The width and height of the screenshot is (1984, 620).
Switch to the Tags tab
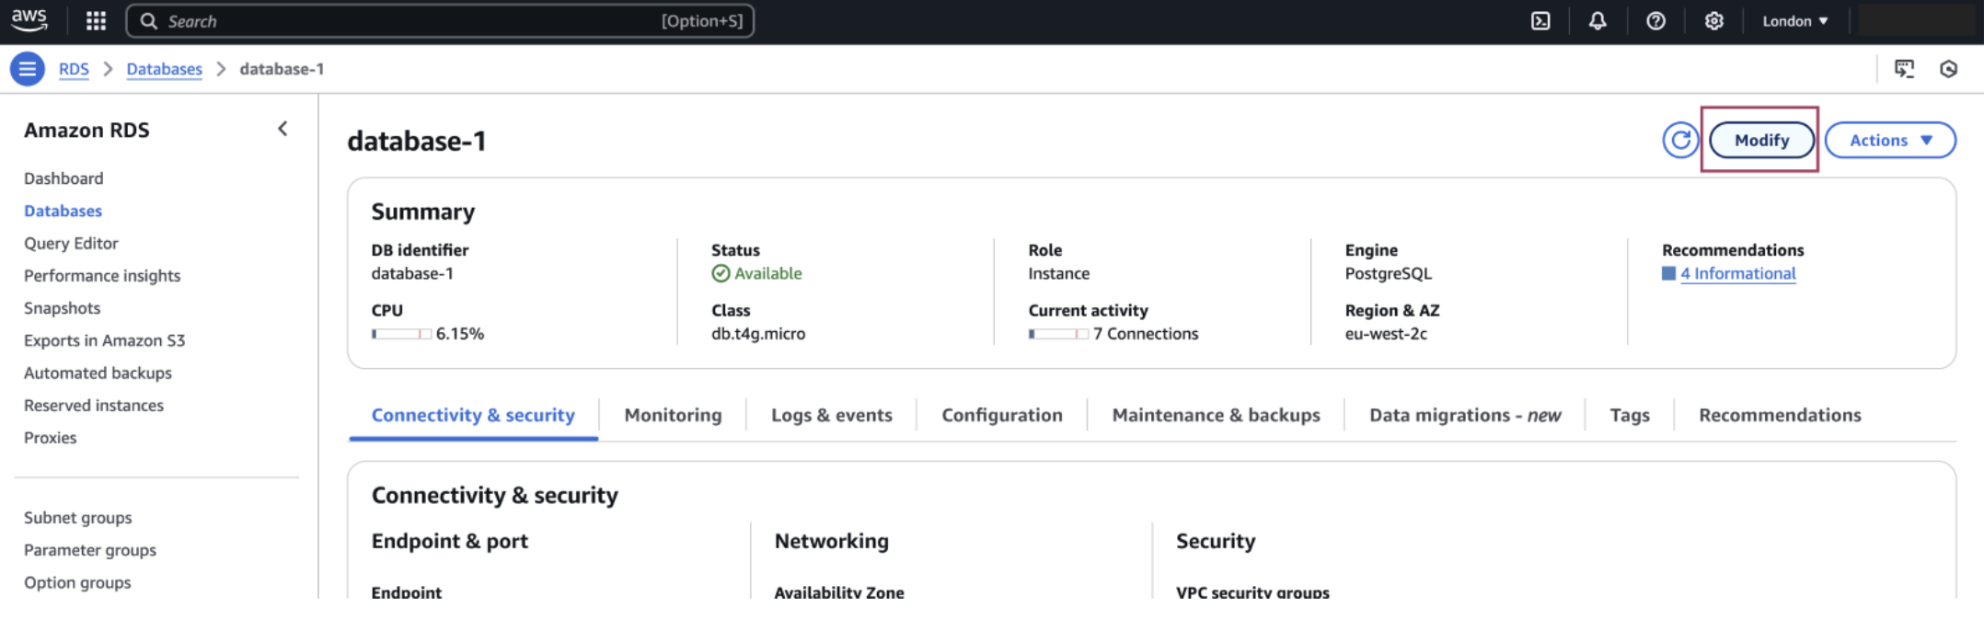pos(1630,415)
